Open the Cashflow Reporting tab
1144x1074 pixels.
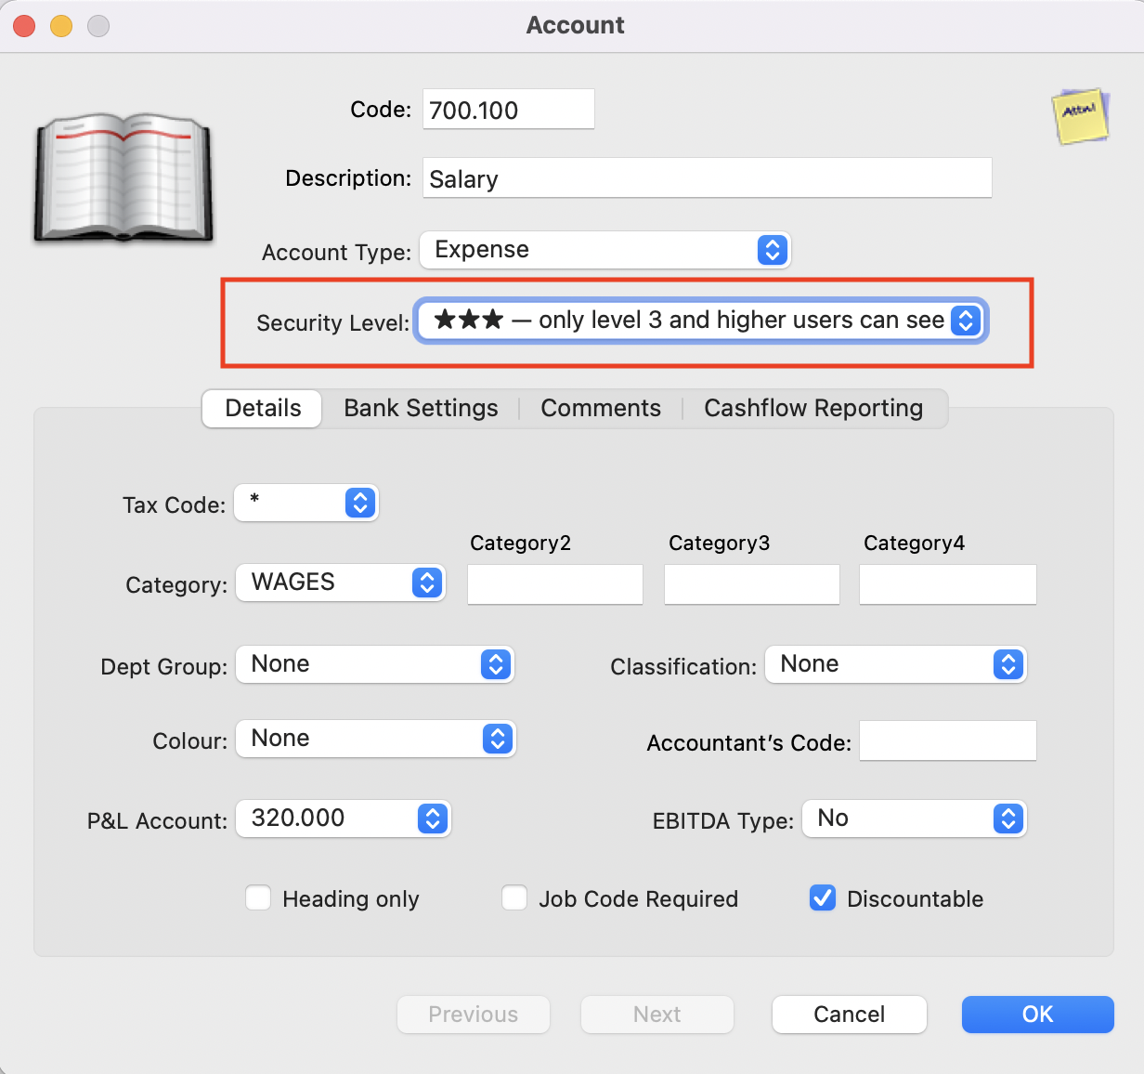point(813,408)
